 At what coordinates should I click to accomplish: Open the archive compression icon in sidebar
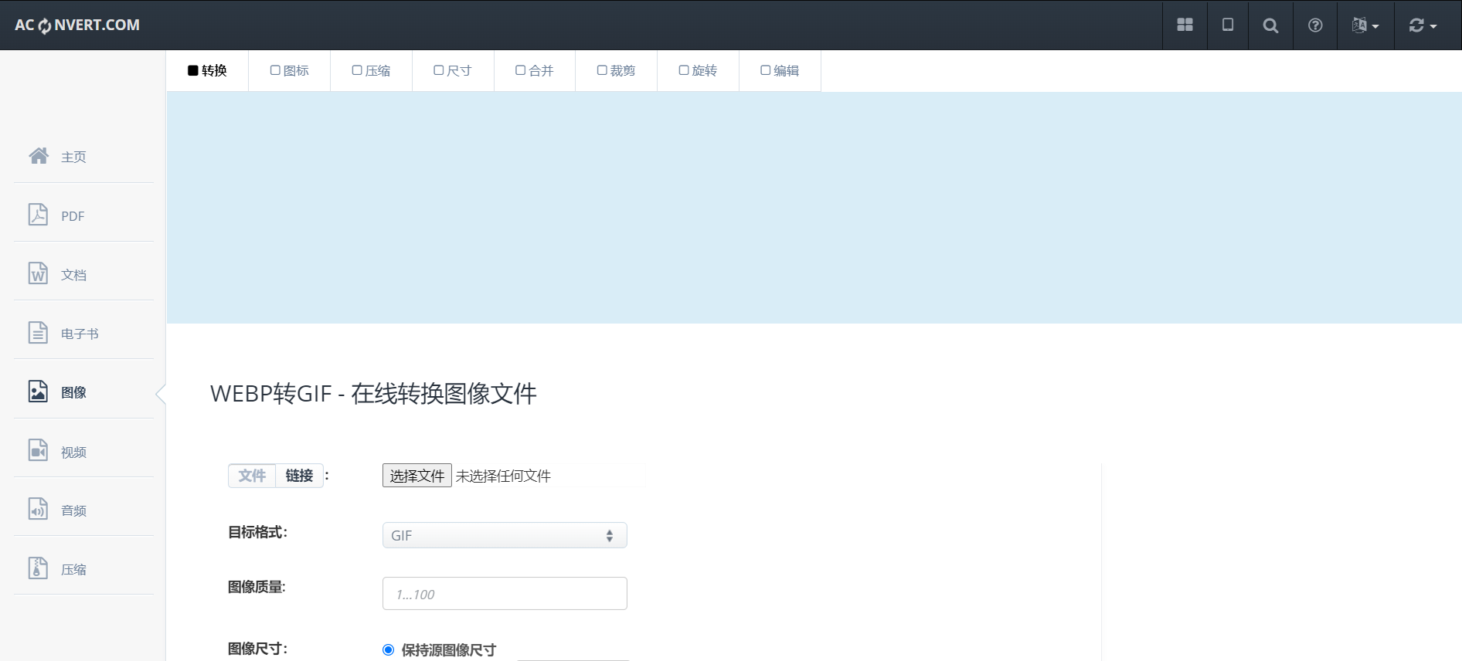tap(38, 568)
